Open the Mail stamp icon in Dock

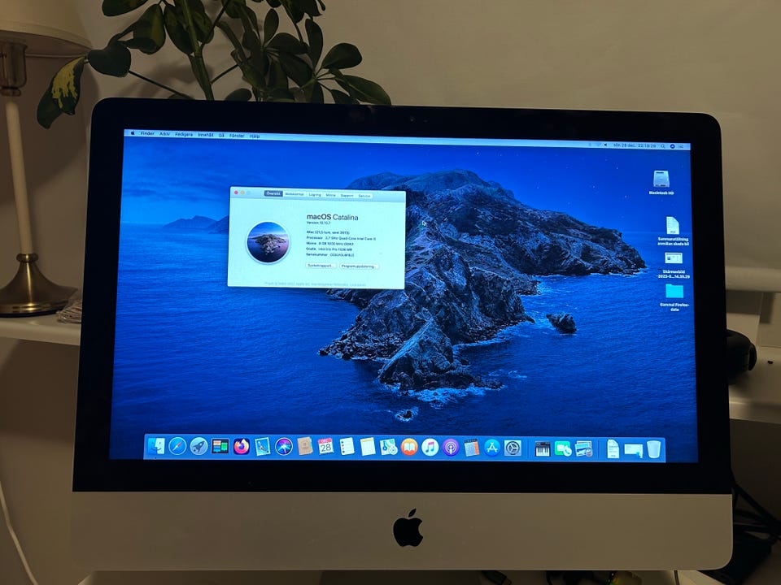(263, 446)
